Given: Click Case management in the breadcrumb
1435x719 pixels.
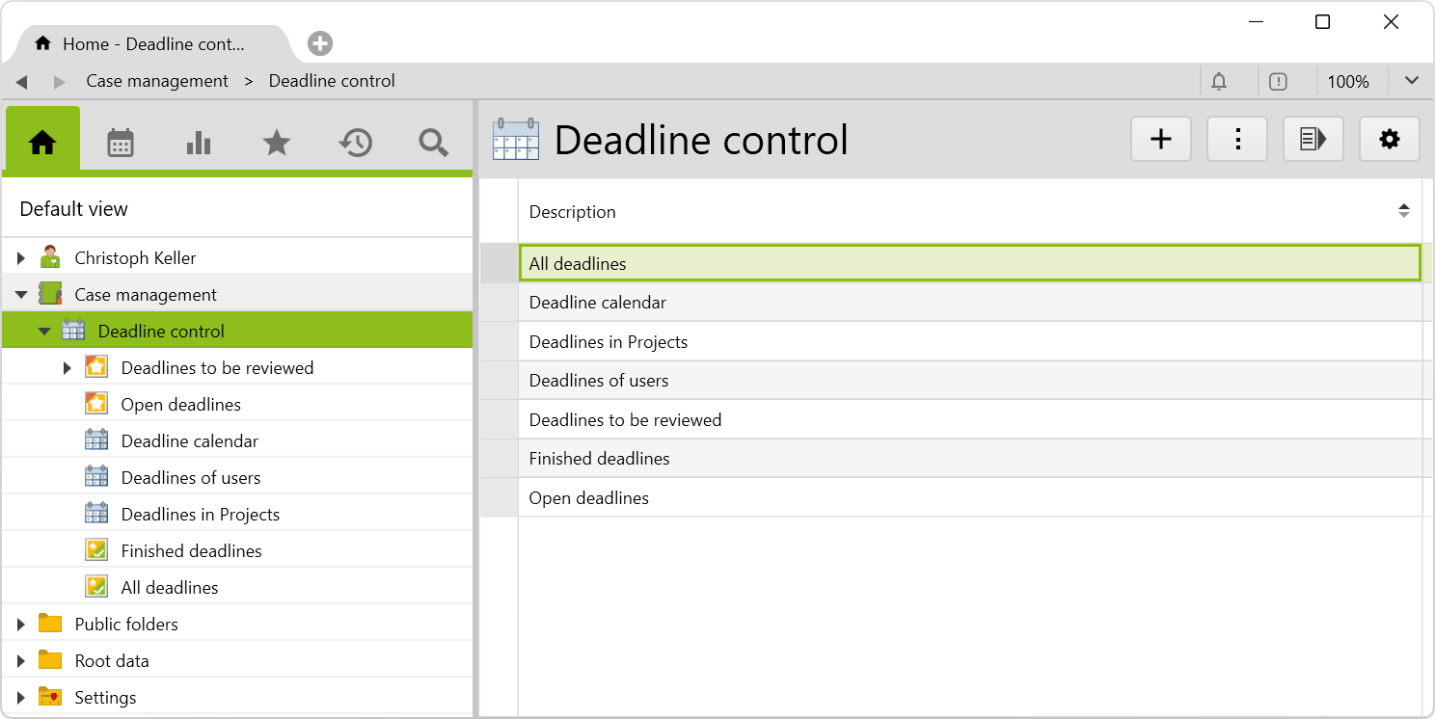Looking at the screenshot, I should tap(157, 82).
